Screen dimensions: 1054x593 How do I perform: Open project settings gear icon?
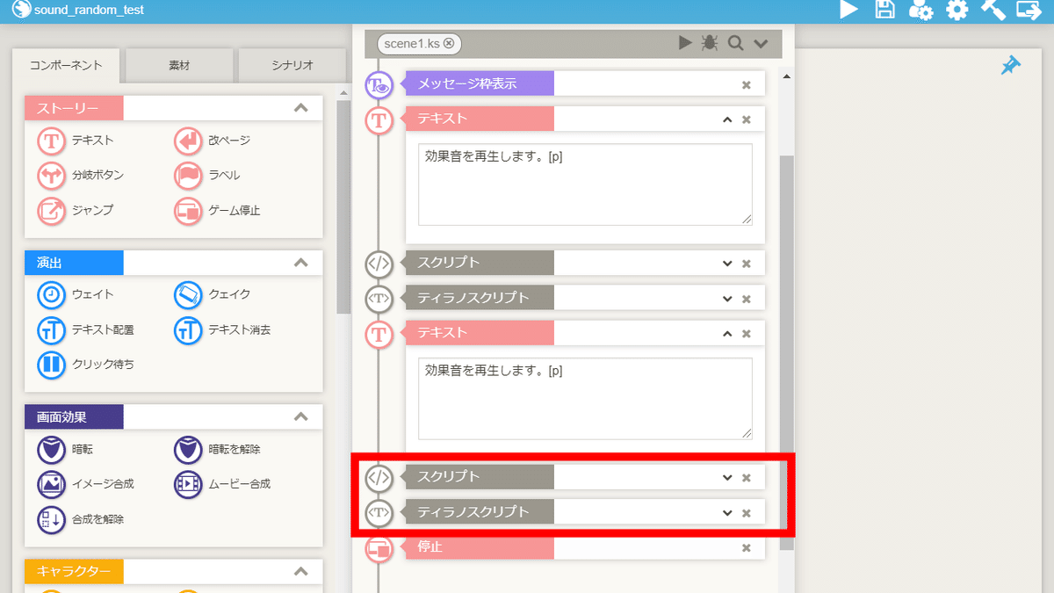click(x=957, y=11)
